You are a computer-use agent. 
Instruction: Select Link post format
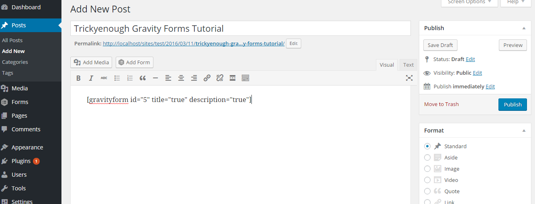click(427, 202)
